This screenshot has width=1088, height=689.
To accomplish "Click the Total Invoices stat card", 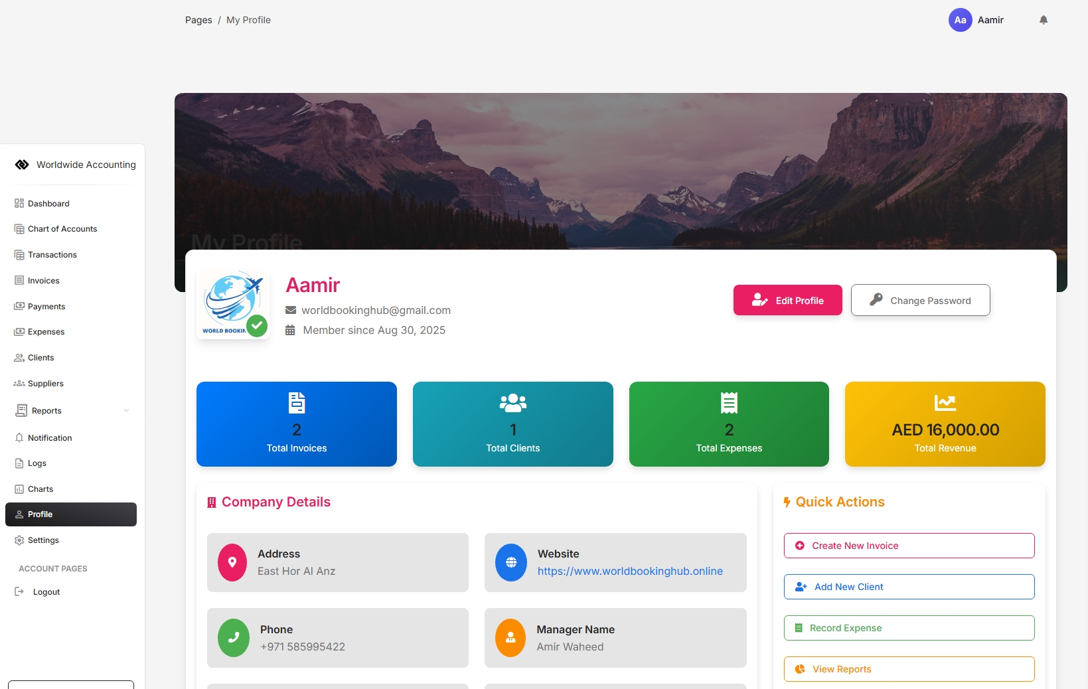I will pos(296,424).
